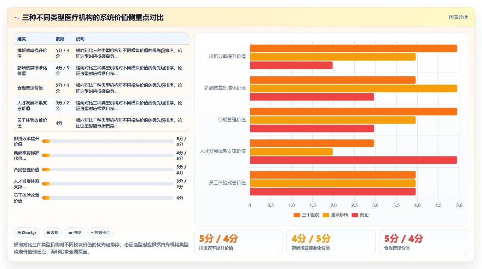Viewport: 482px width, 269px height.
Task: Click the 表格 tag chip
Action: (52, 233)
